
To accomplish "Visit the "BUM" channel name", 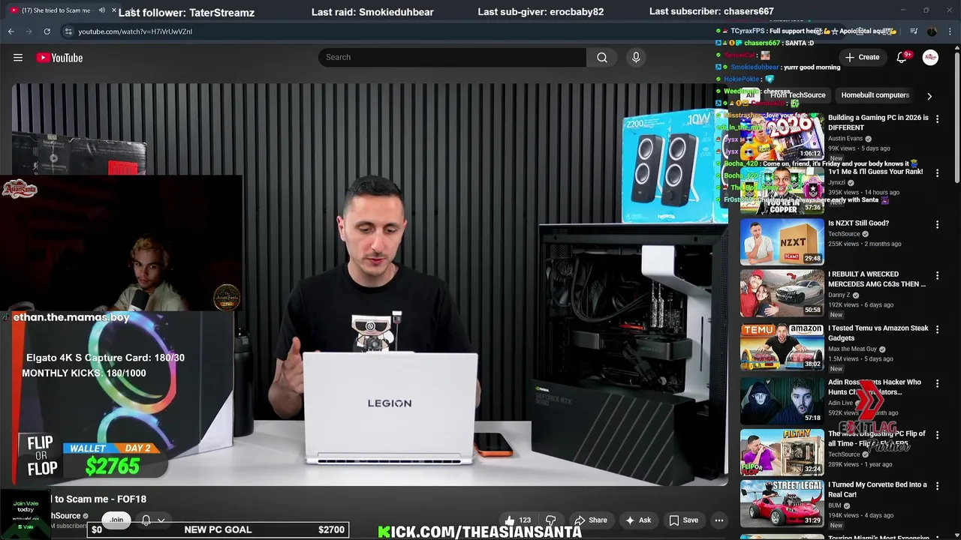I will click(835, 505).
